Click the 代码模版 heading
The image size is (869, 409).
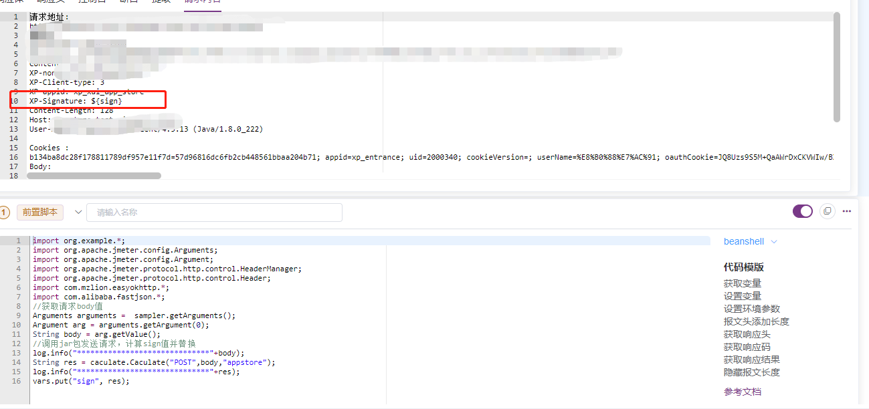pyautogui.click(x=744, y=267)
